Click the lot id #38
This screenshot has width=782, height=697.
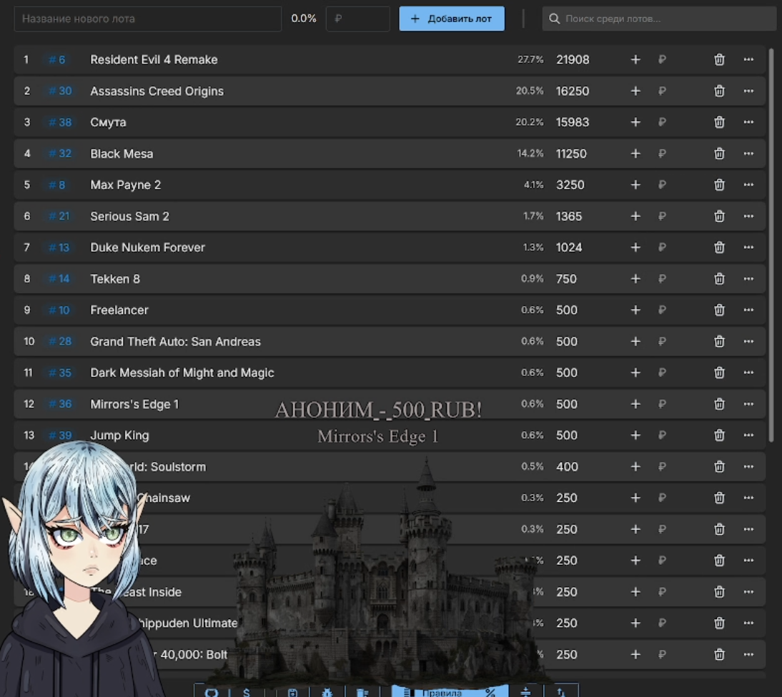point(60,122)
